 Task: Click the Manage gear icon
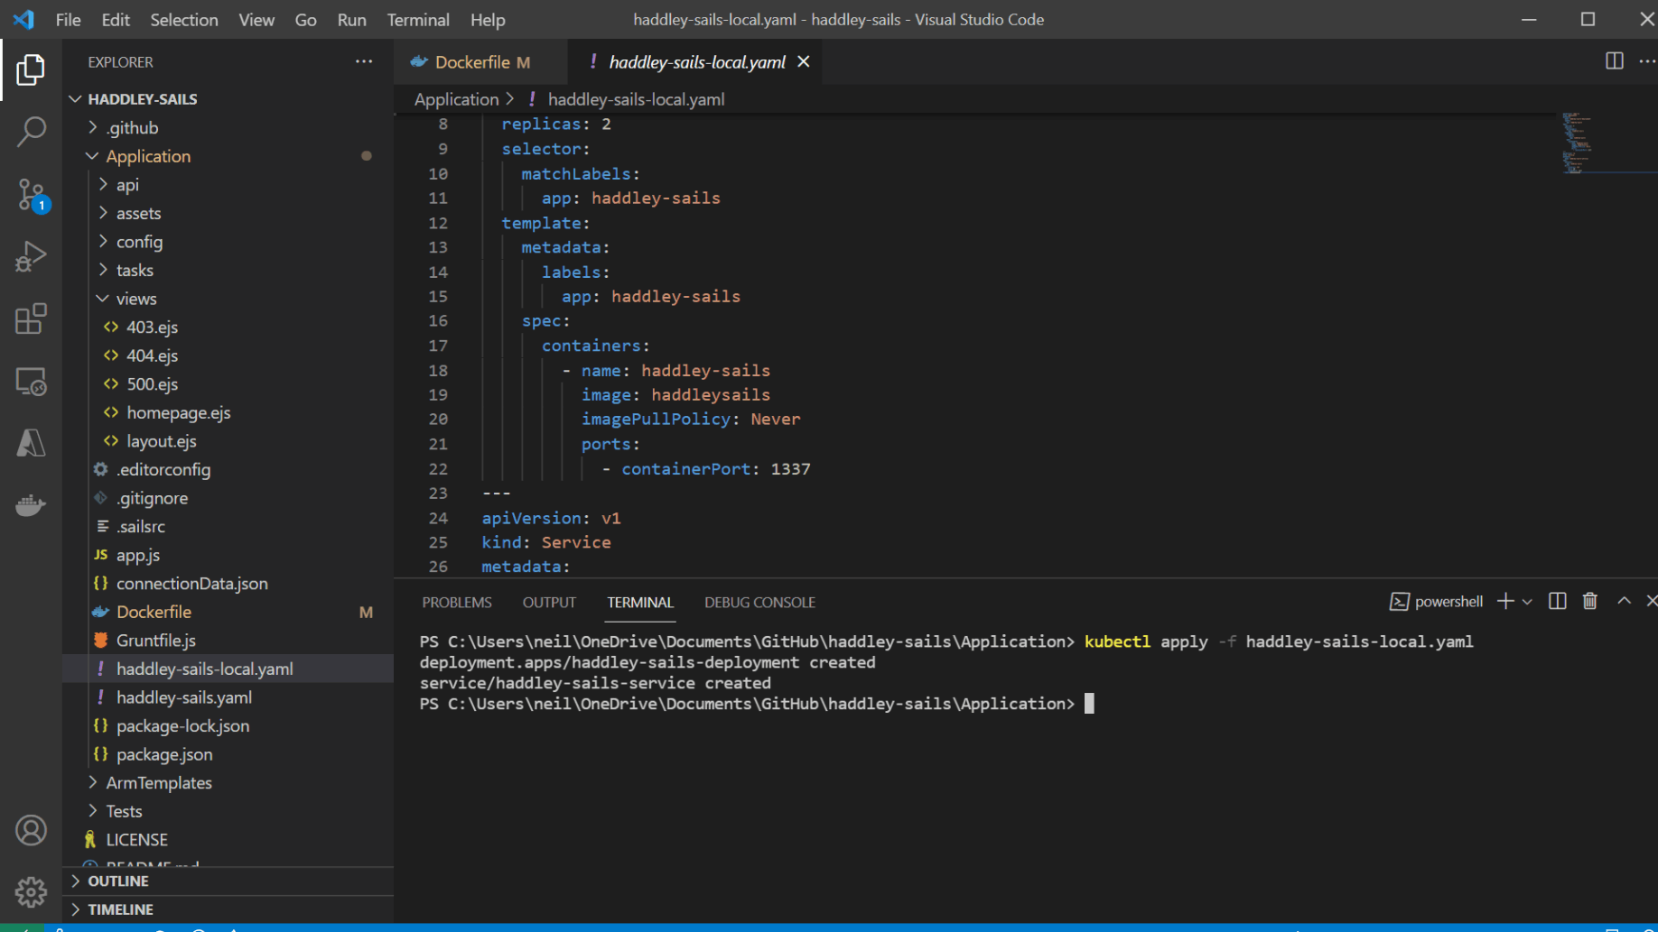(31, 891)
